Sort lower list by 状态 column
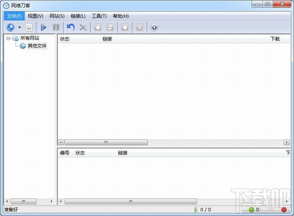This screenshot has width=294, height=216. [95, 153]
